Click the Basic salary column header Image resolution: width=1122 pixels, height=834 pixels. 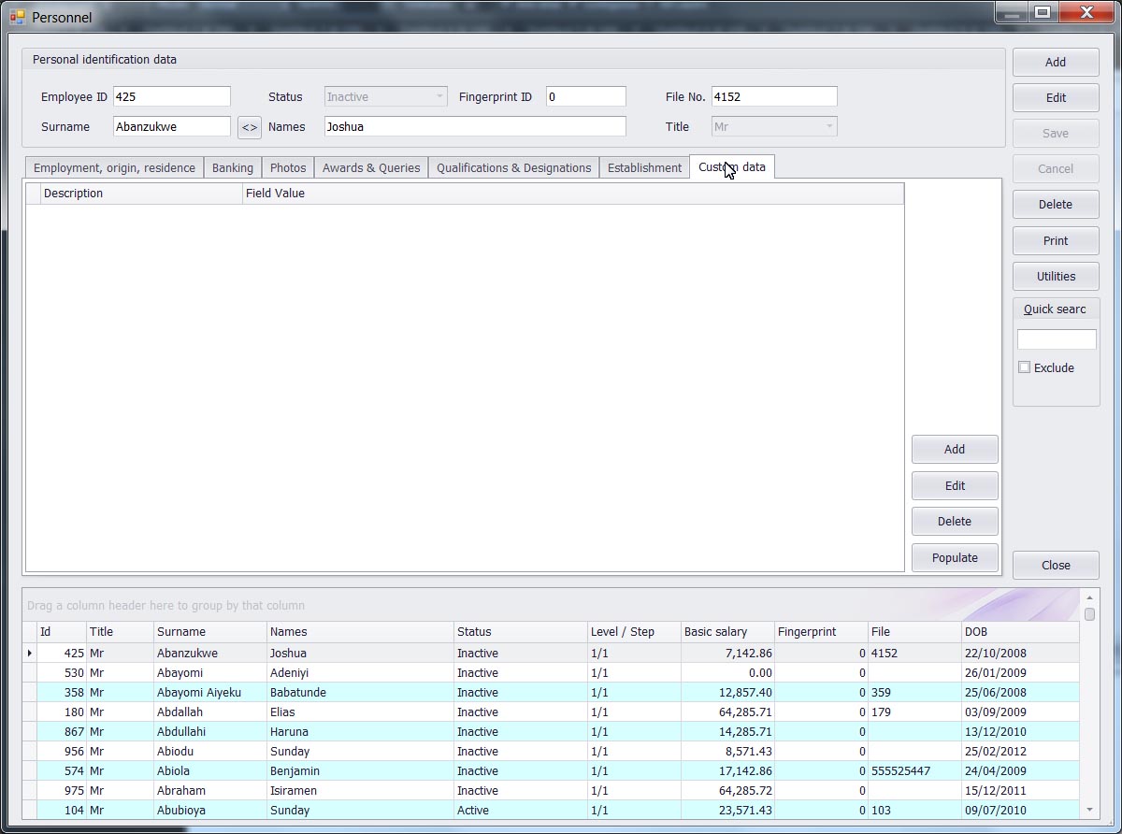[x=726, y=632]
